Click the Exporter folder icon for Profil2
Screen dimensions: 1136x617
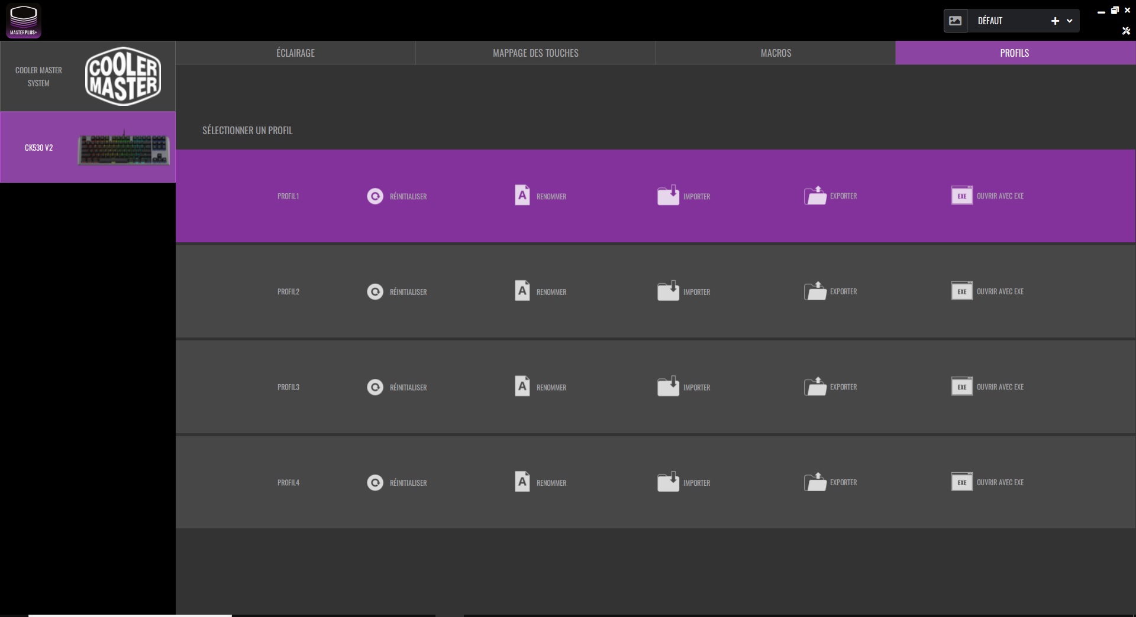815,291
